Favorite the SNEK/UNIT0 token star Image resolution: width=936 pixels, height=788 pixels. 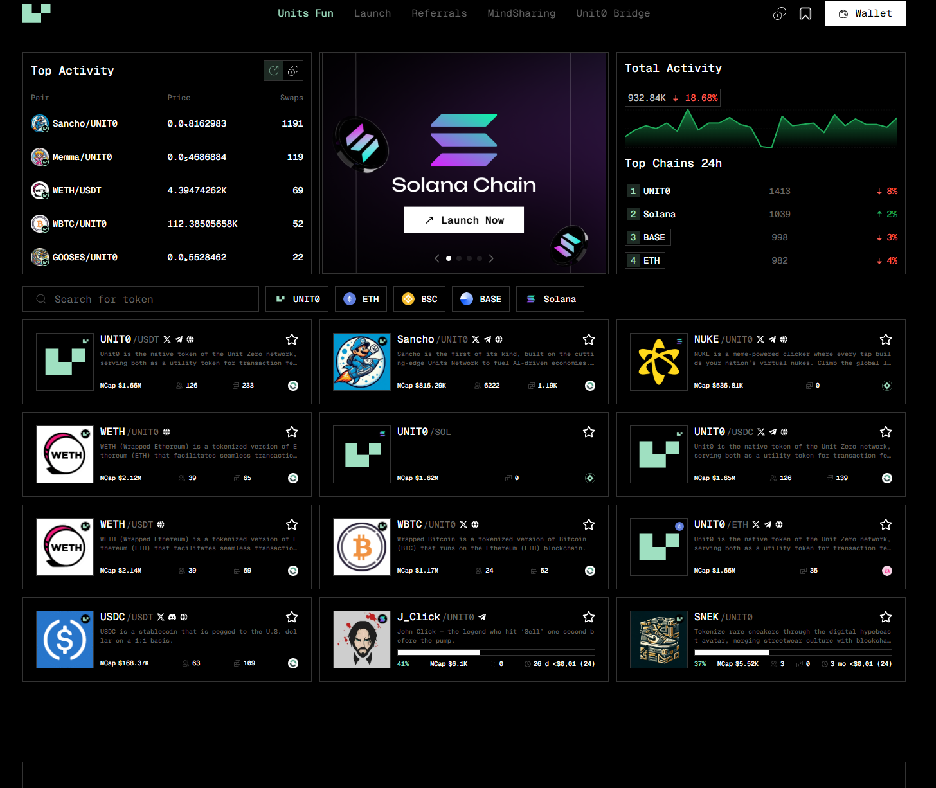tap(886, 617)
